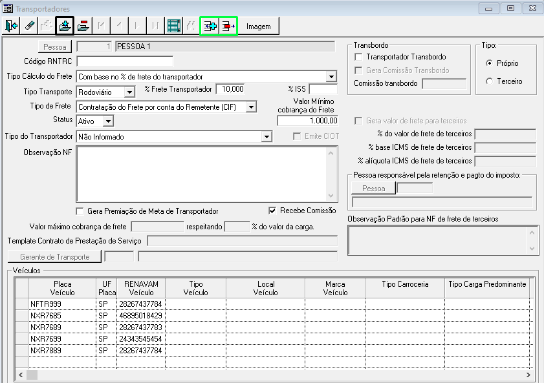Click the insert row blue plus icon
This screenshot has width=544, height=383.
click(210, 26)
